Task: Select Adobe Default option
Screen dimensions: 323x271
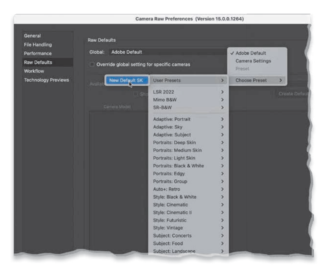Action: click(x=251, y=53)
